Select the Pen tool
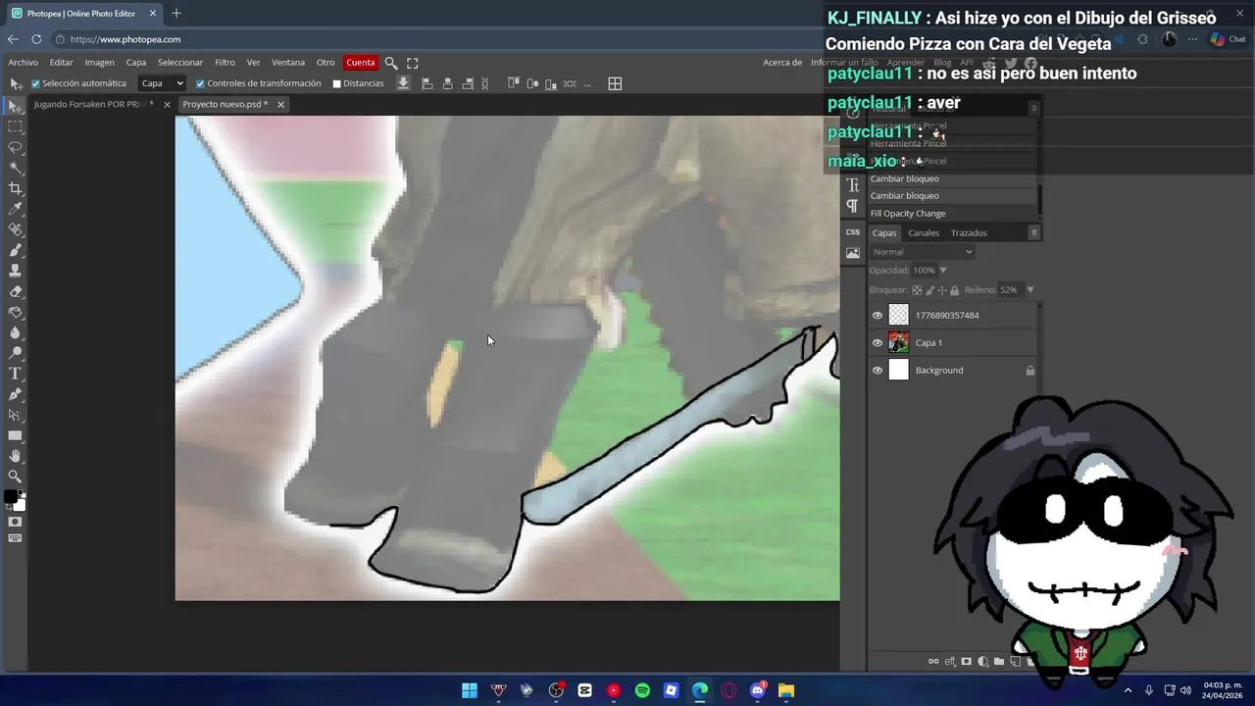1255x706 pixels. (15, 394)
